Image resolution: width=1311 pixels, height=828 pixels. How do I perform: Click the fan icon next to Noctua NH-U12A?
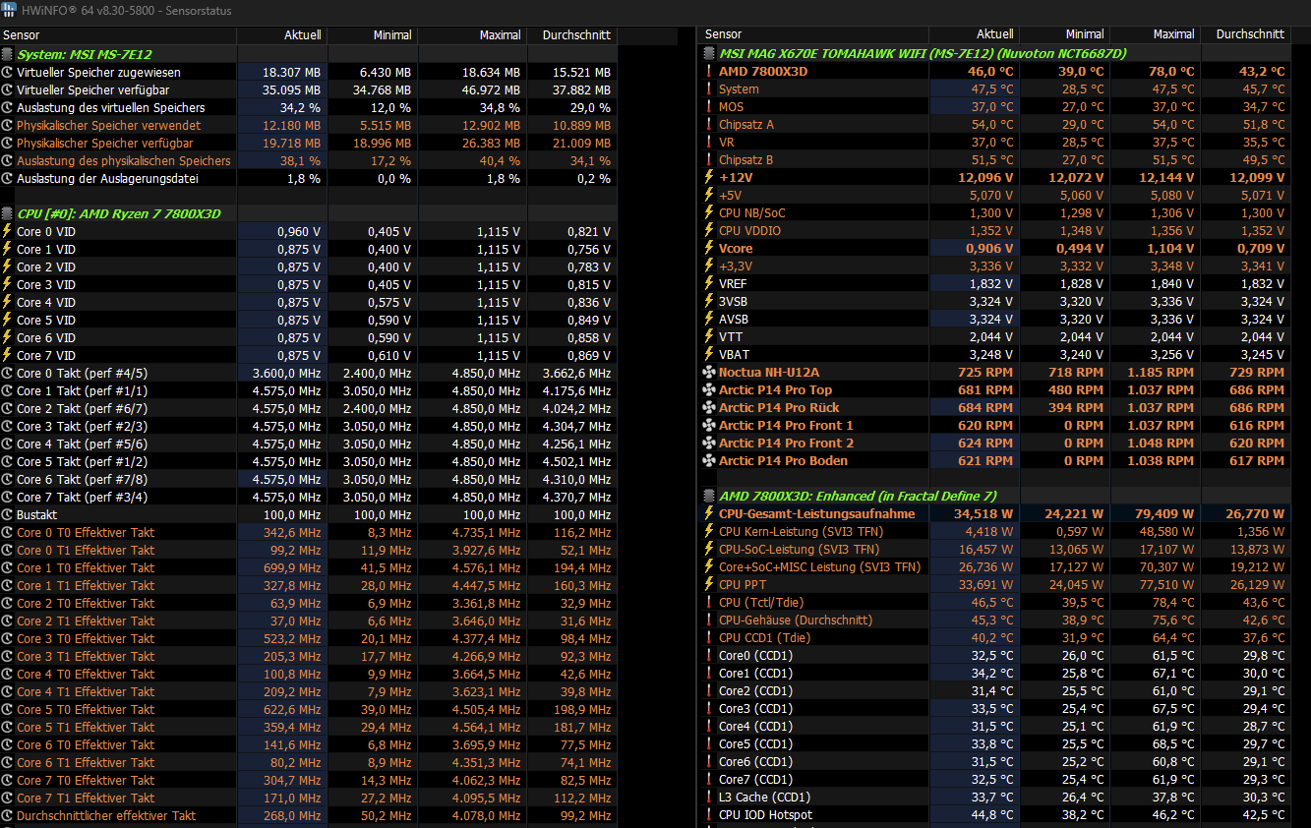(709, 373)
